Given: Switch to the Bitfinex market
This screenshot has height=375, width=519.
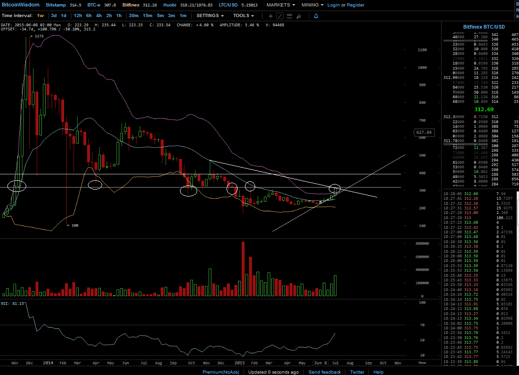Looking at the screenshot, I should point(131,5).
